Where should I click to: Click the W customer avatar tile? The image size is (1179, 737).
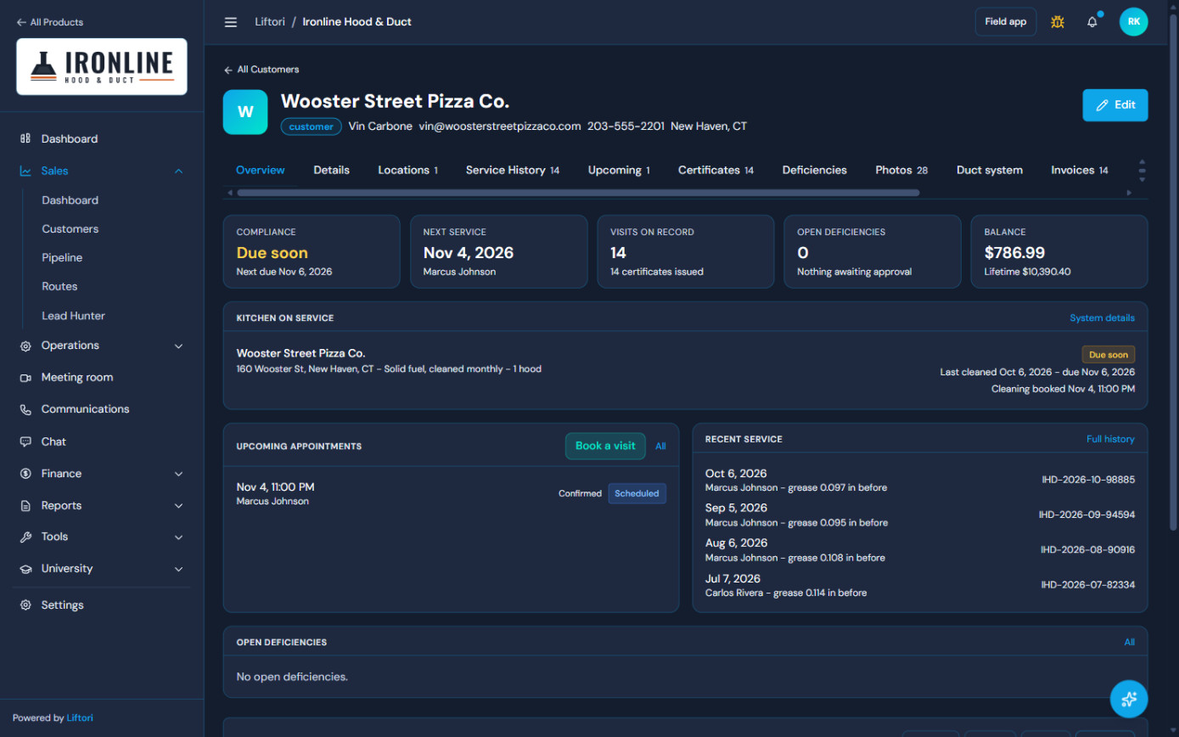(245, 112)
